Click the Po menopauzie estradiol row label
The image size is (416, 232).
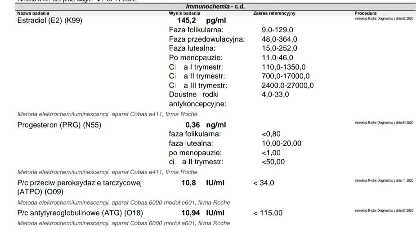coord(196,57)
